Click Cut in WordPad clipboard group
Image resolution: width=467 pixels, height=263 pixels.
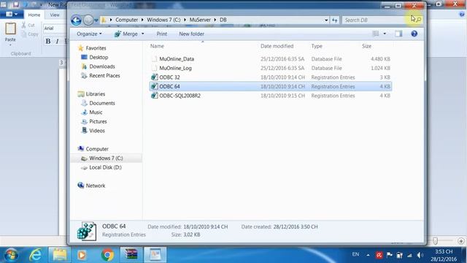tap(28, 26)
